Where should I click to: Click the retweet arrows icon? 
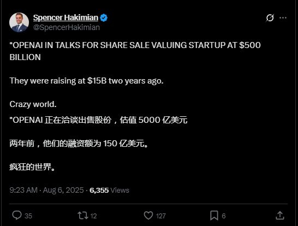tap(82, 216)
